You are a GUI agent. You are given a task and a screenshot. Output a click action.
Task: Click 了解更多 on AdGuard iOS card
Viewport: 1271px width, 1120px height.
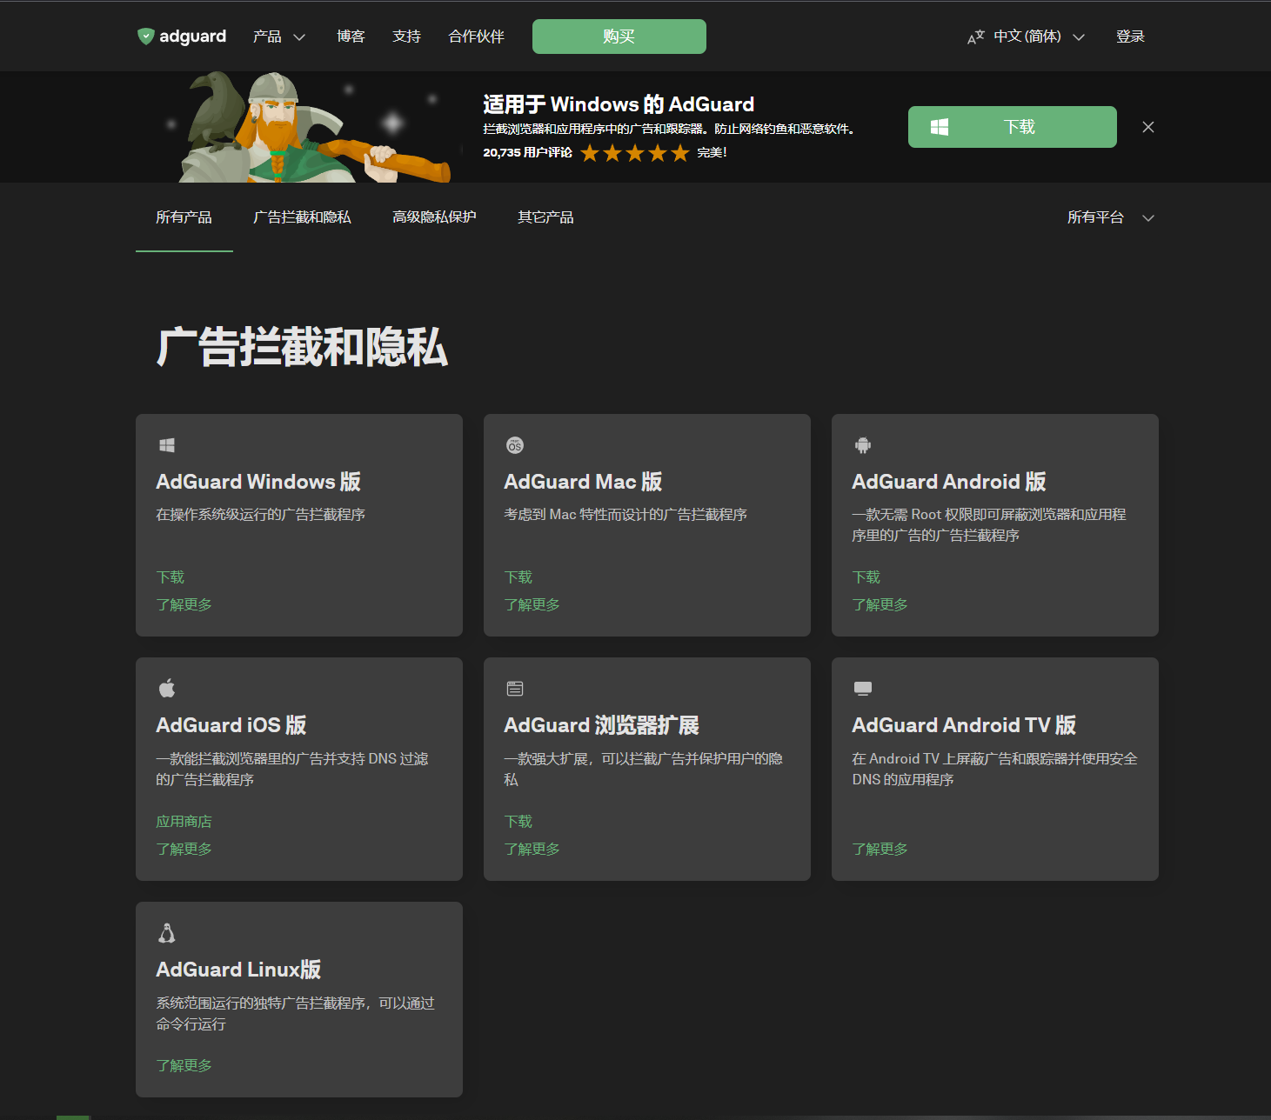pos(184,849)
